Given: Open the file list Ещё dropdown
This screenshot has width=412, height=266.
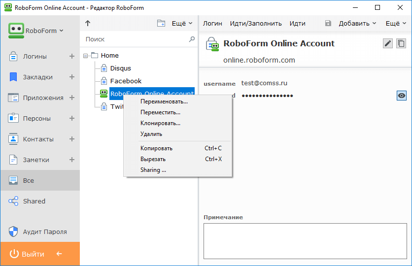Looking at the screenshot, I should 182,23.
